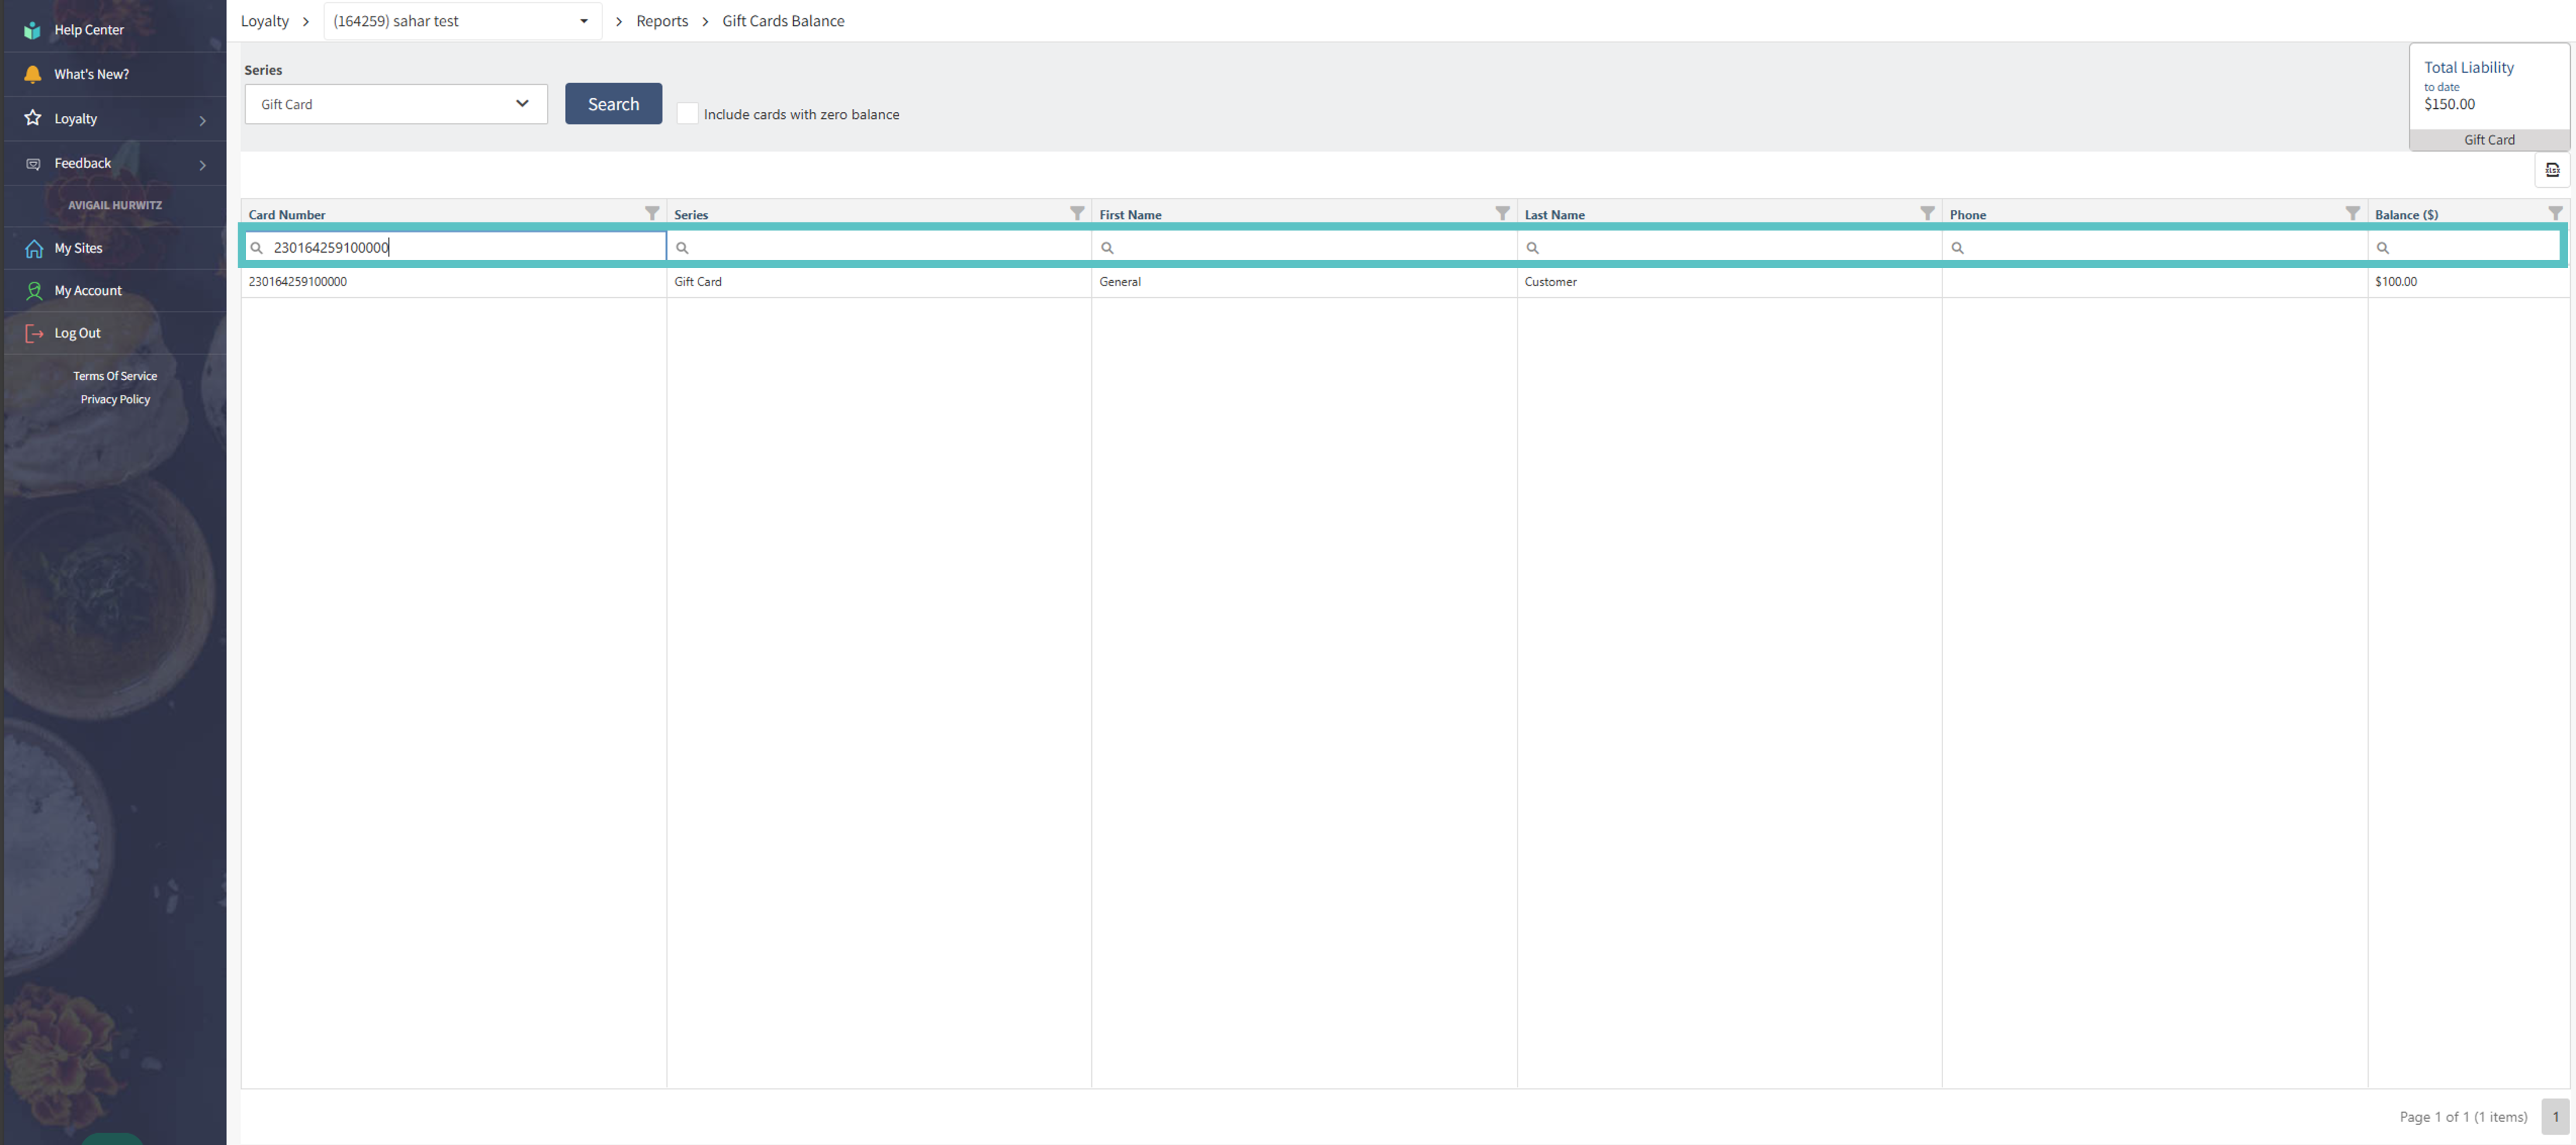The width and height of the screenshot is (2576, 1145).
Task: Open the Series Gift Card dropdown
Action: click(396, 104)
